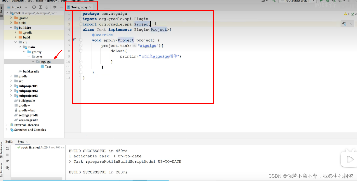This screenshot has width=357, height=181.
Task: Select gradlew.bat in project tree
Action: [x=24, y=110]
